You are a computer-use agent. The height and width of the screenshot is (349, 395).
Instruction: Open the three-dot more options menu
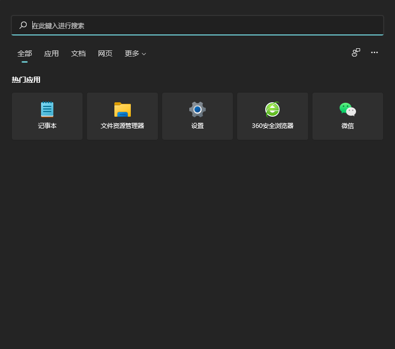(x=374, y=52)
